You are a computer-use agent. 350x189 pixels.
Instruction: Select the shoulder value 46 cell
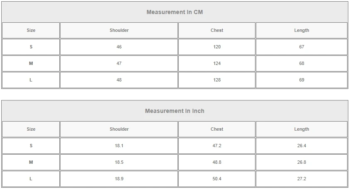119,47
